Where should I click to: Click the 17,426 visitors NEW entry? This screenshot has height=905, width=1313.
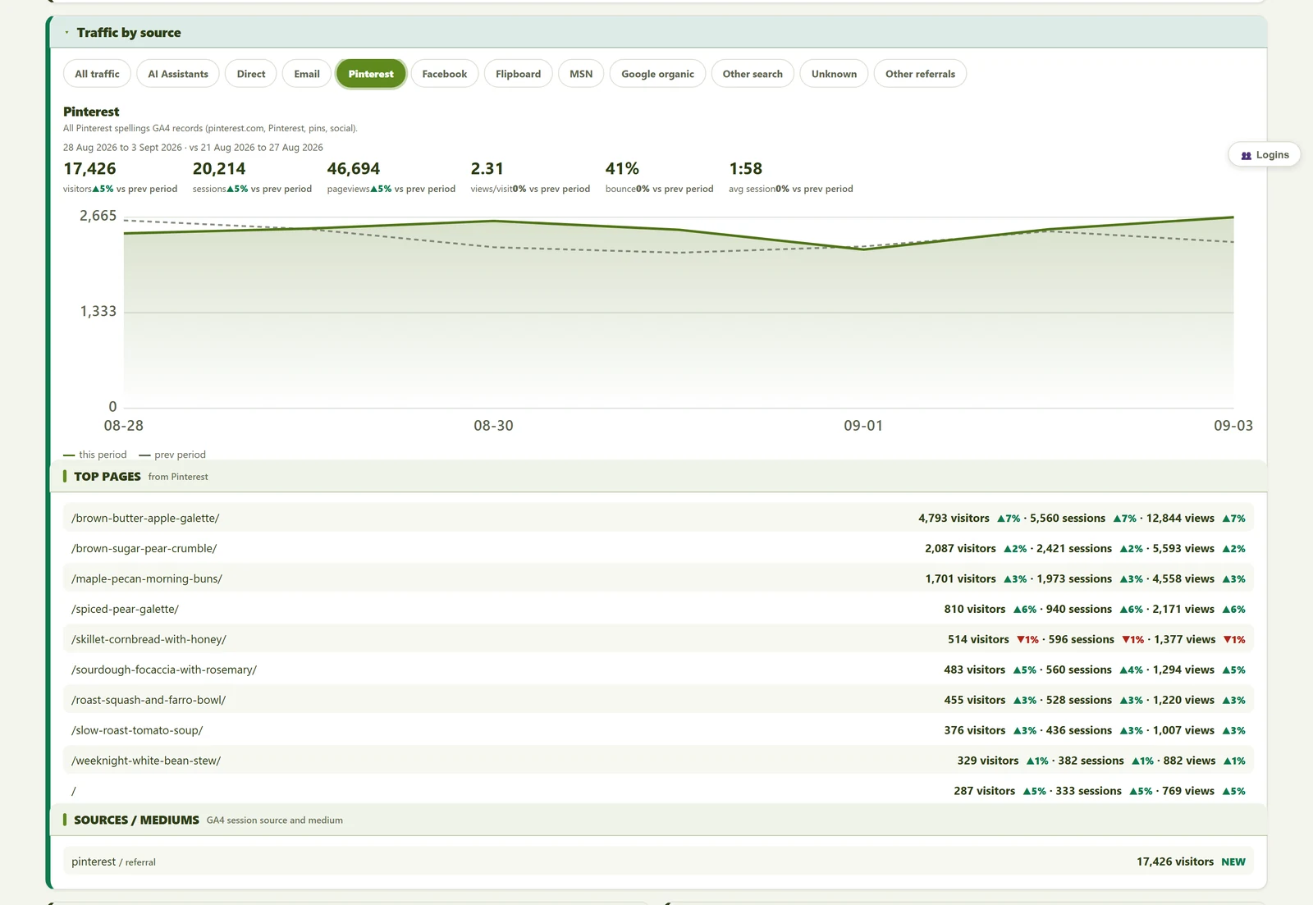coord(1191,862)
